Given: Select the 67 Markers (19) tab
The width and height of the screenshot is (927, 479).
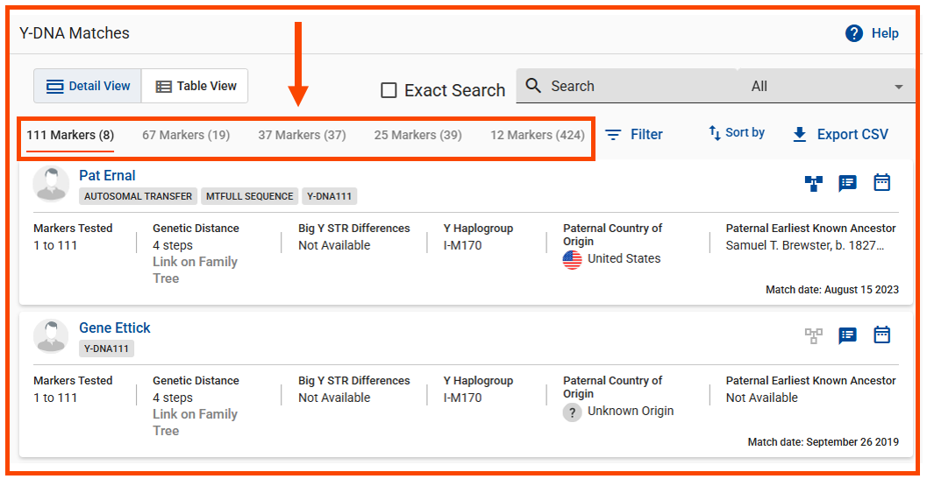Looking at the screenshot, I should 186,135.
